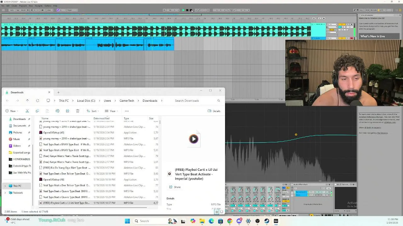Open More options ellipsis in Explorer toolbar
The height and width of the screenshot is (226, 403).
pos(127,111)
